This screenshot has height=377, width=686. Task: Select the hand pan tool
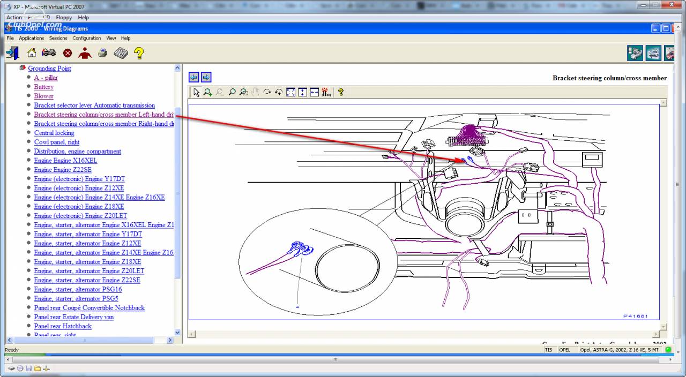click(255, 92)
